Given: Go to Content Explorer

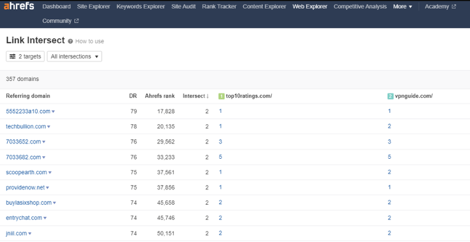Looking at the screenshot, I should [x=264, y=7].
